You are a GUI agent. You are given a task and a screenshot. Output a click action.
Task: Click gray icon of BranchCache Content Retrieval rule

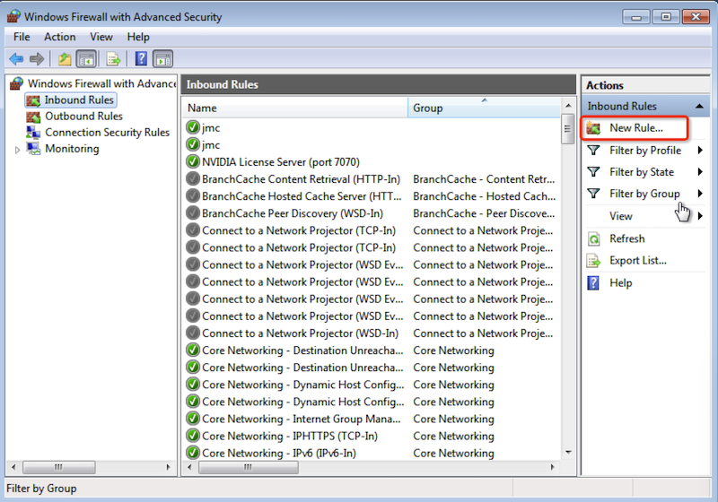193,178
